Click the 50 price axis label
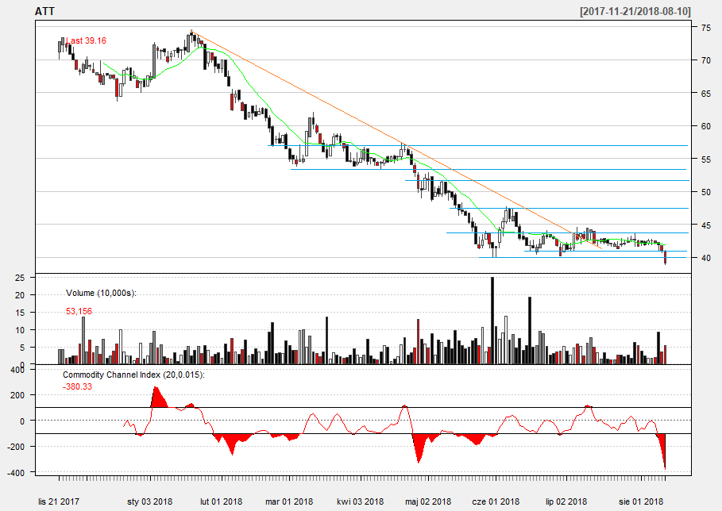This screenshot has width=722, height=511. click(705, 192)
